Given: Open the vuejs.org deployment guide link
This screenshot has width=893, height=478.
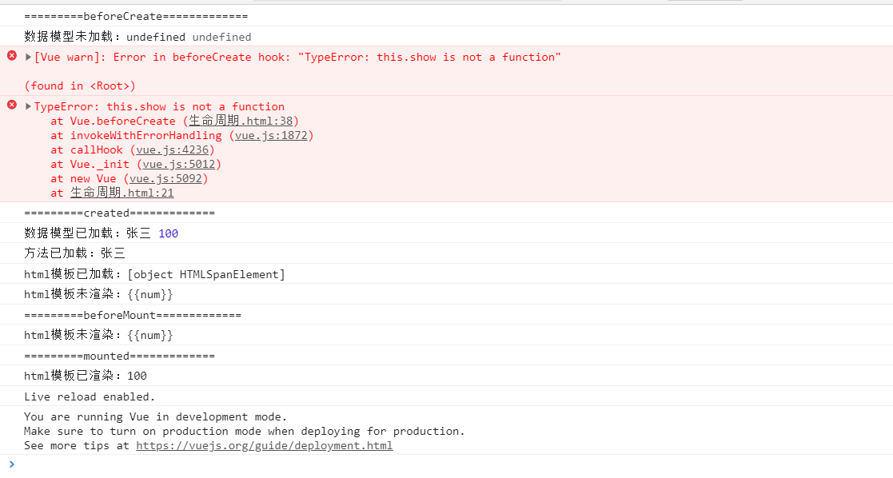Looking at the screenshot, I should [264, 445].
